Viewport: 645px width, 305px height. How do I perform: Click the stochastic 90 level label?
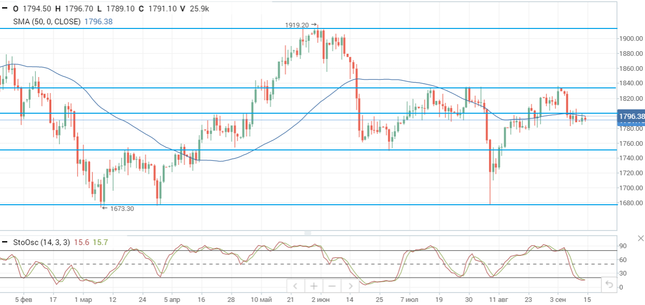coord(624,246)
